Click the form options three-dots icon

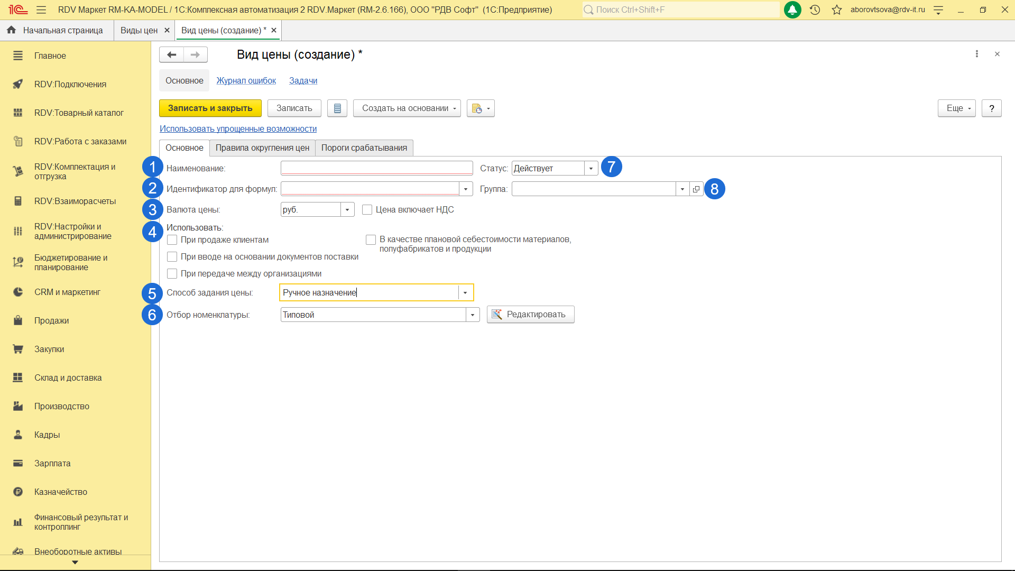(x=976, y=54)
